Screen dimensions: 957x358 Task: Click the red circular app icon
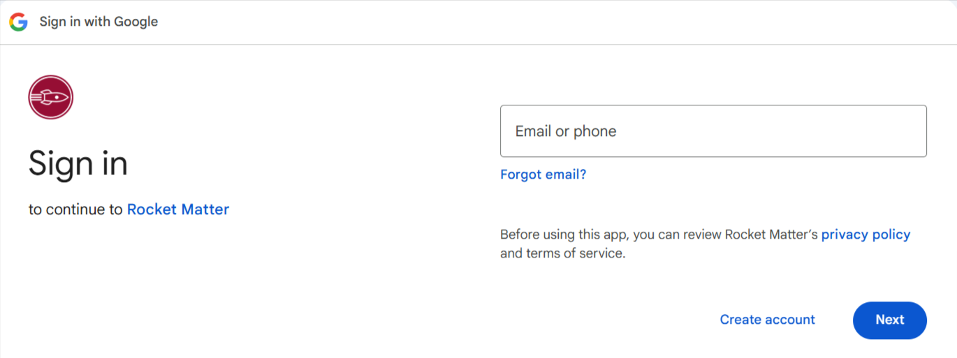coord(51,97)
